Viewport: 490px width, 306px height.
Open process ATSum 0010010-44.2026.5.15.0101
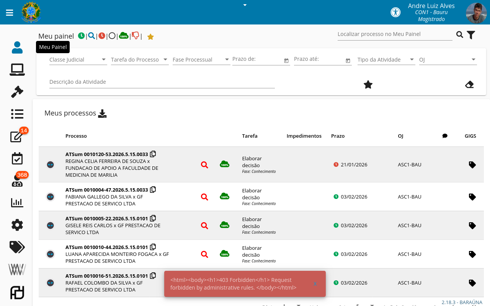(106, 247)
